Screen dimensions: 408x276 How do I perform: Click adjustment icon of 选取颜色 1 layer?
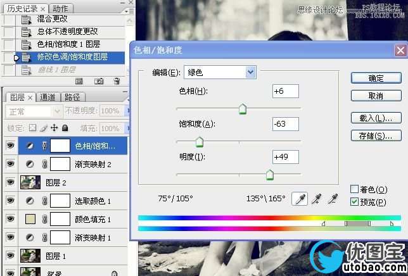[30, 201]
